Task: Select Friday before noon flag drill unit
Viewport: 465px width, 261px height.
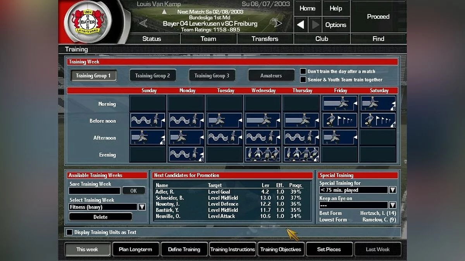Action: (x=339, y=121)
